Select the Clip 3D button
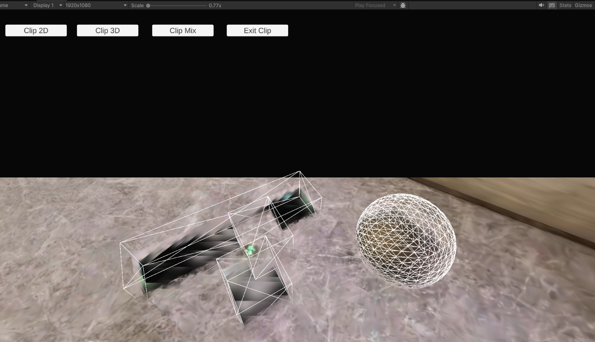Viewport: 595px width, 342px height. coord(107,31)
